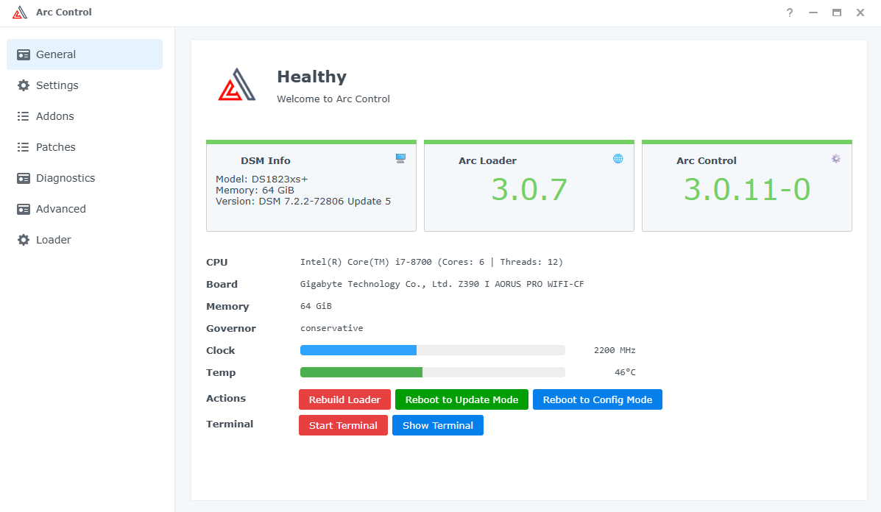Click the Settings gear icon in sidebar
This screenshot has height=512, width=881.
click(24, 85)
